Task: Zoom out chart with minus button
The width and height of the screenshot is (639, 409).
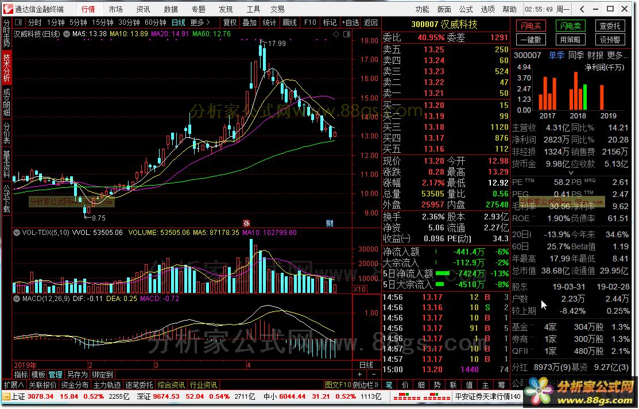Action: (x=374, y=375)
